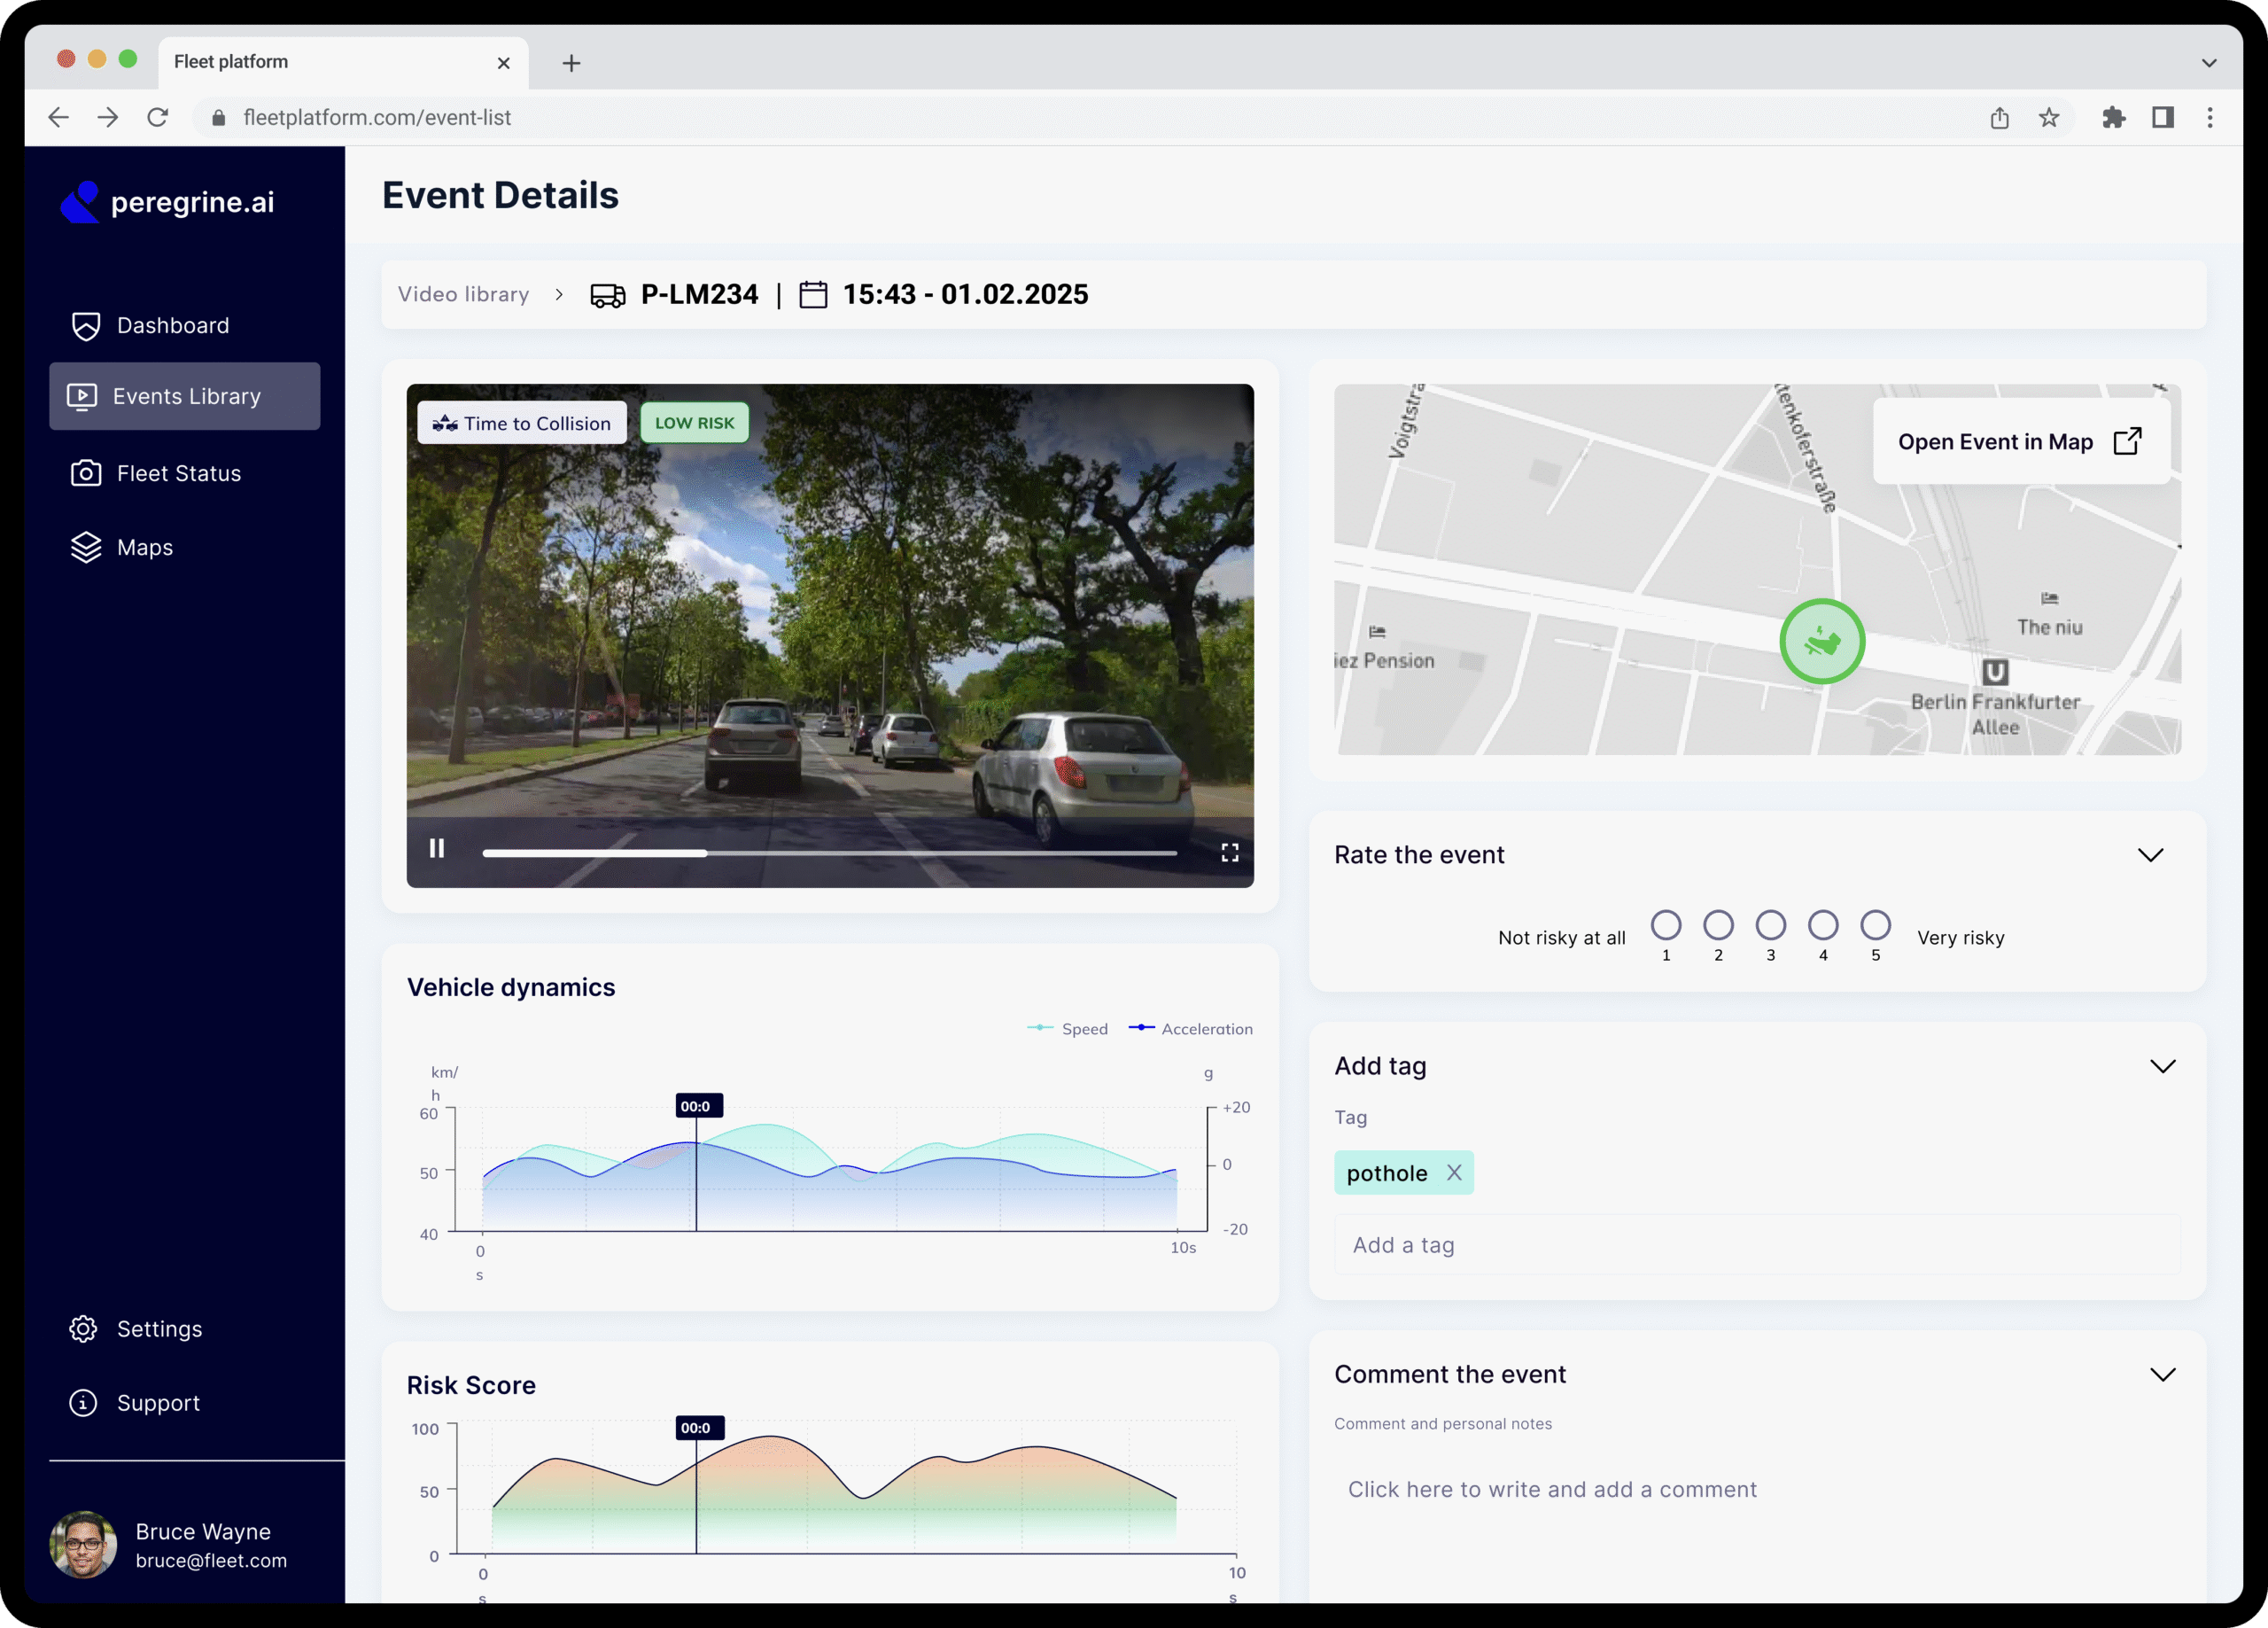Click the green event marker on map

[x=1821, y=642]
